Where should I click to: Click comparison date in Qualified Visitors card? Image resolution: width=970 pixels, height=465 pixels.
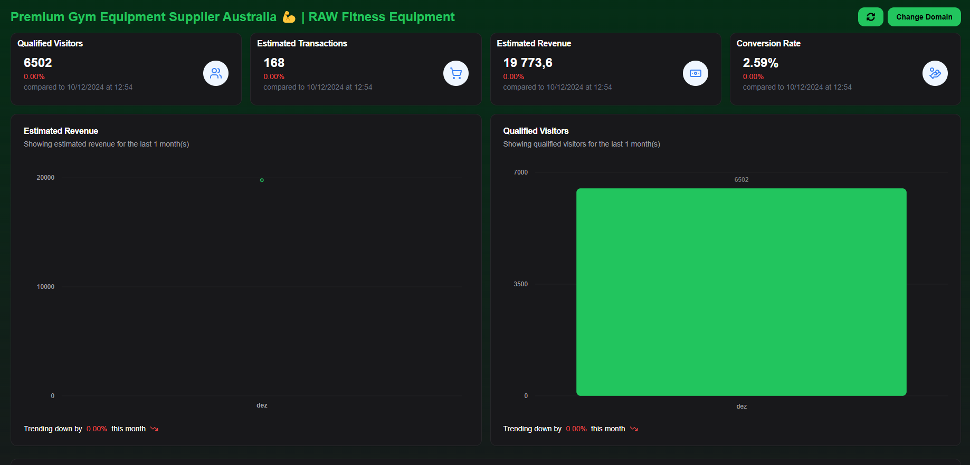(x=78, y=87)
